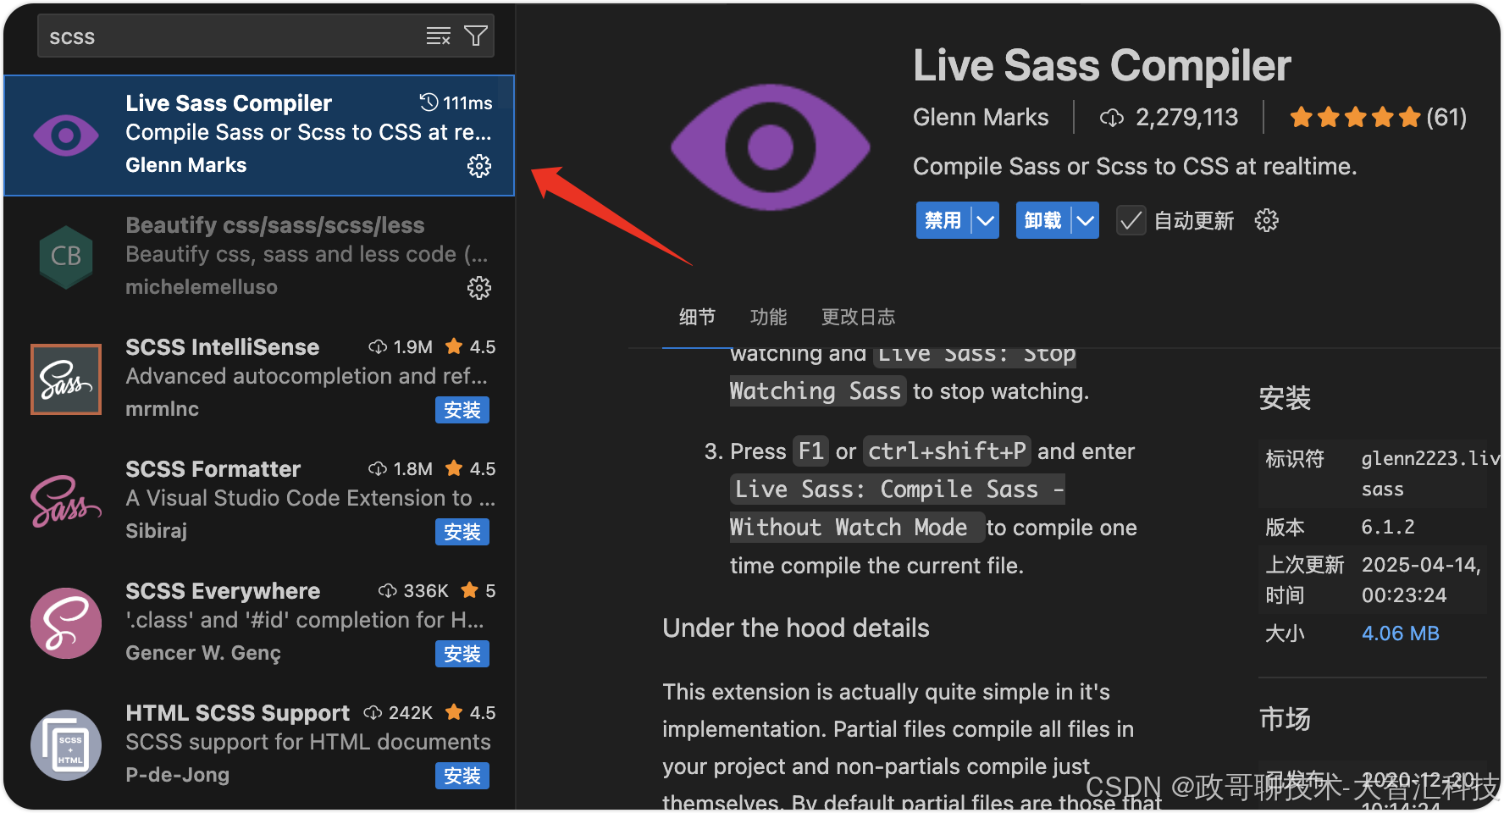This screenshot has height=813, width=1504.
Task: Open the Beautify css/sass/scss/less entry title
Action: 275,225
